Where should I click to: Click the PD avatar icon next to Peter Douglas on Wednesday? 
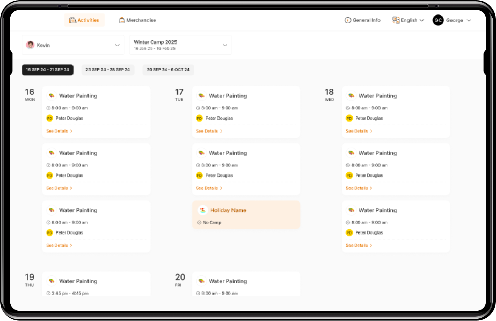pos(349,118)
